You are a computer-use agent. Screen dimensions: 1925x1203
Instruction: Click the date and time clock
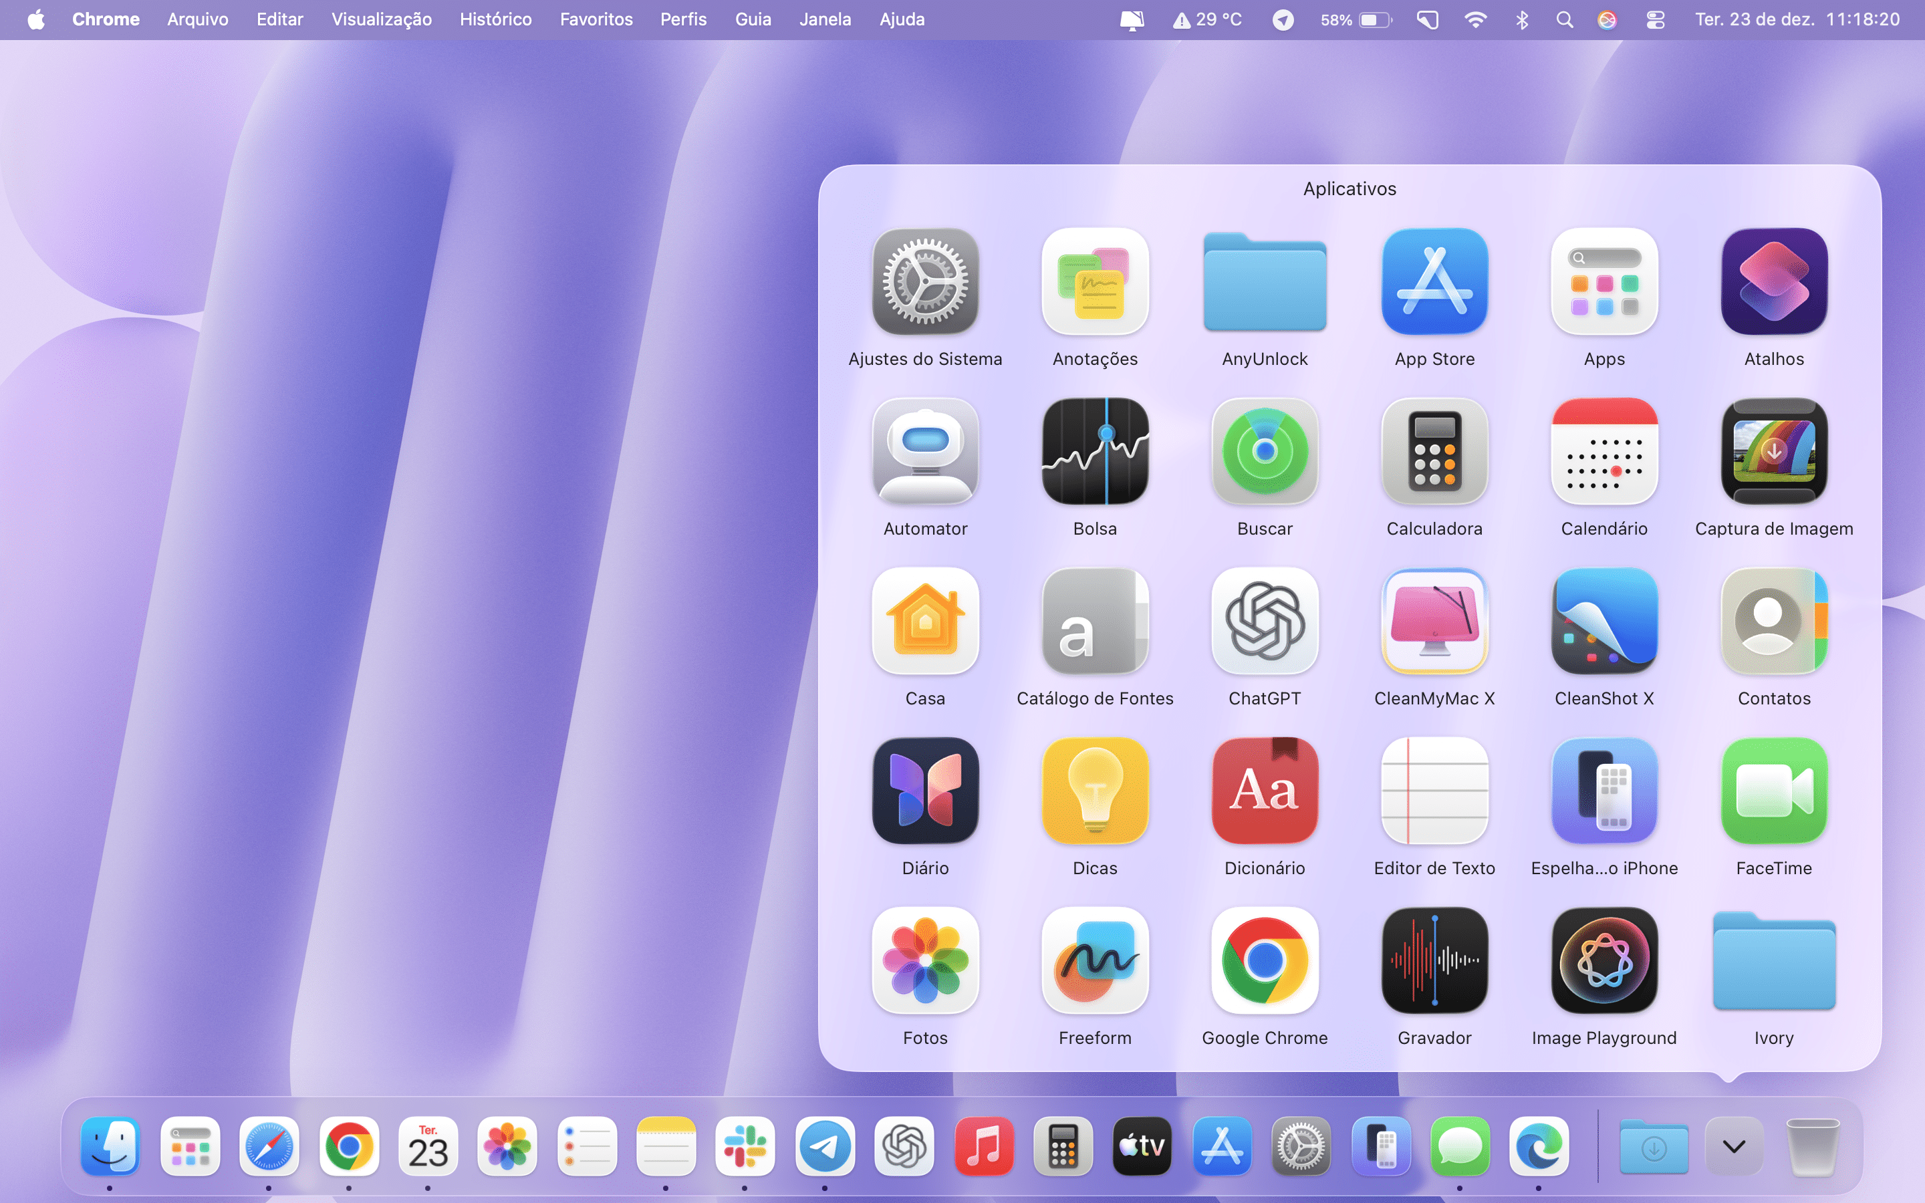tap(1797, 20)
